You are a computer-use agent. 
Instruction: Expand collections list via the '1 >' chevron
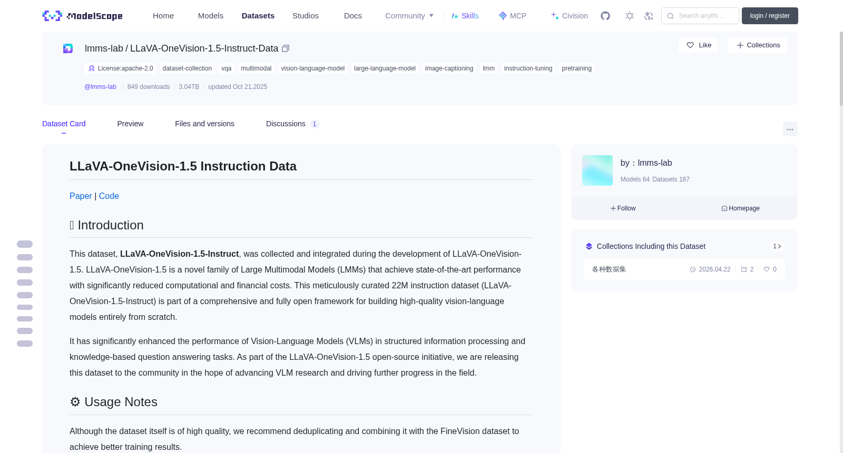(x=777, y=246)
